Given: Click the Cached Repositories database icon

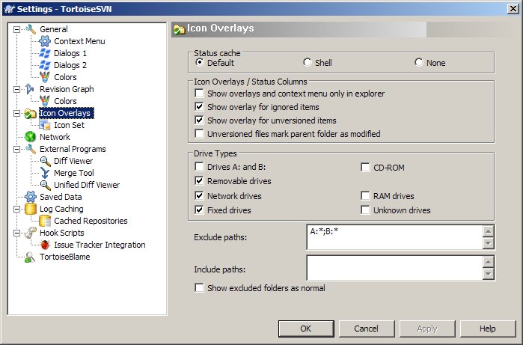Looking at the screenshot, I should [x=45, y=221].
